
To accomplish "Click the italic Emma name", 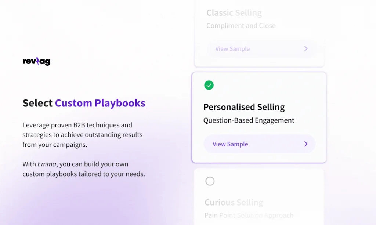I will click(47, 164).
